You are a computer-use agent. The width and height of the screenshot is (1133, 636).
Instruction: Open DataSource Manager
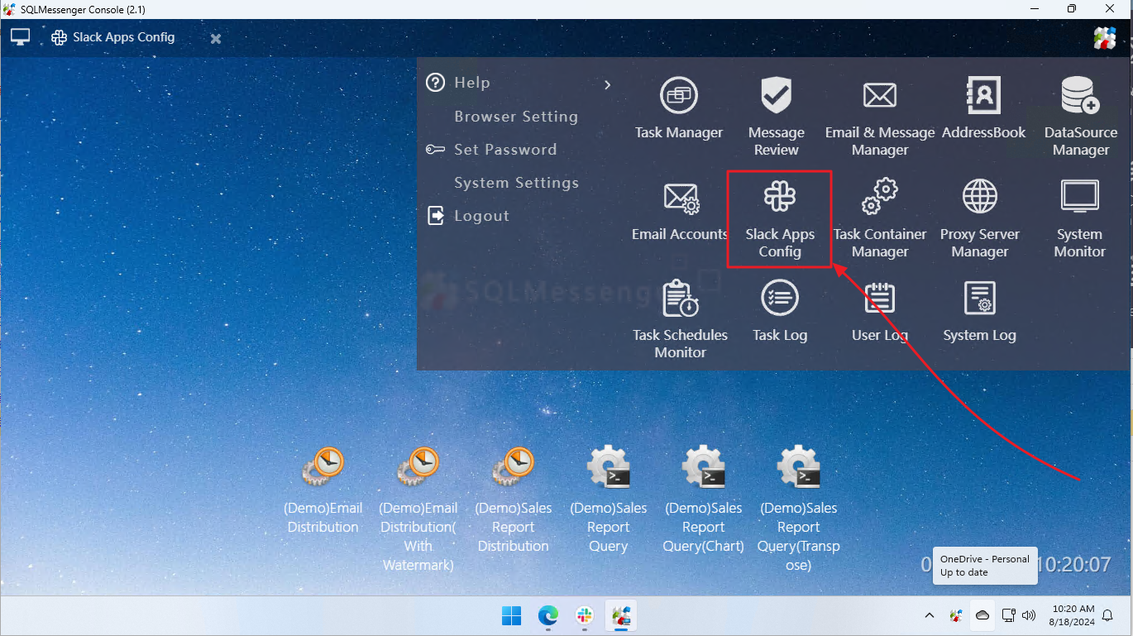click(x=1080, y=117)
